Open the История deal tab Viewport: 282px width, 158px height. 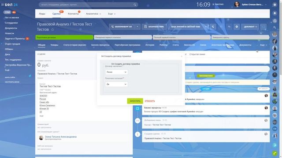(150, 45)
